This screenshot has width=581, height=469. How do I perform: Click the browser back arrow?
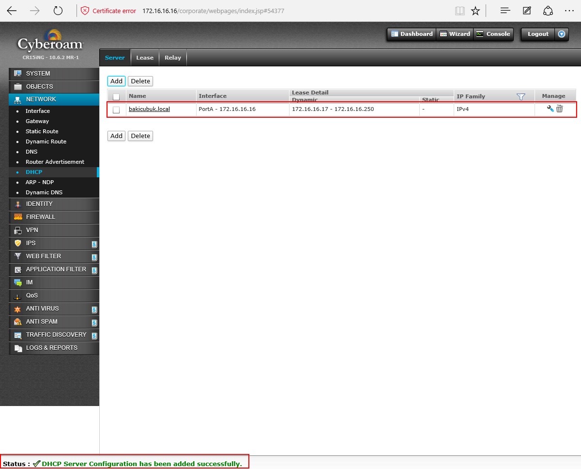pos(12,11)
